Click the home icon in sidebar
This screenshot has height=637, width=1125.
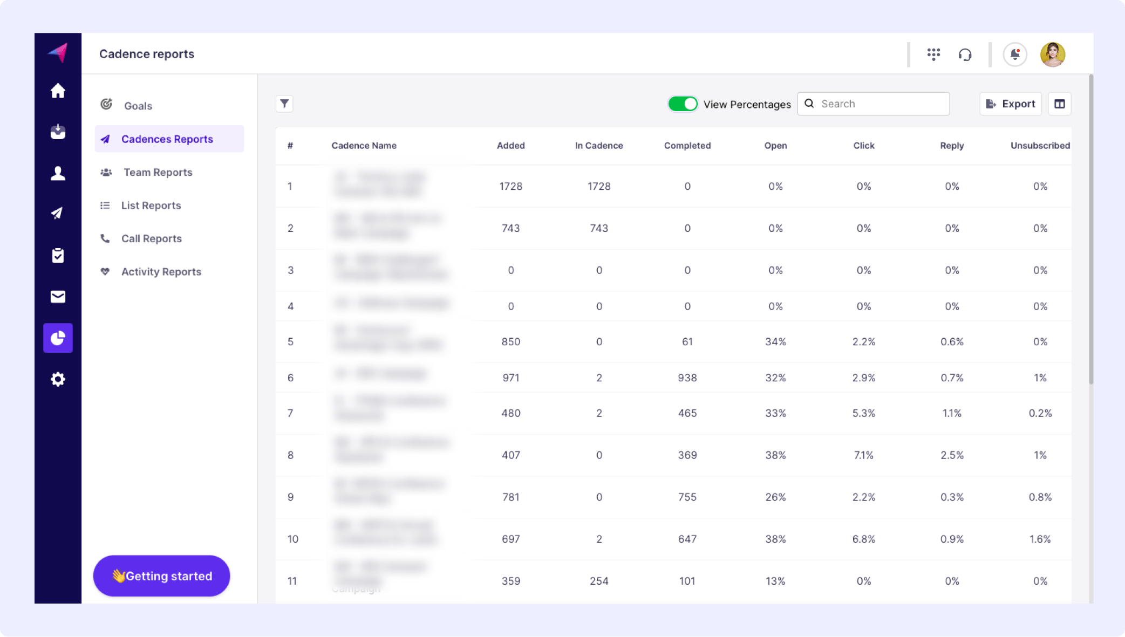[58, 91]
